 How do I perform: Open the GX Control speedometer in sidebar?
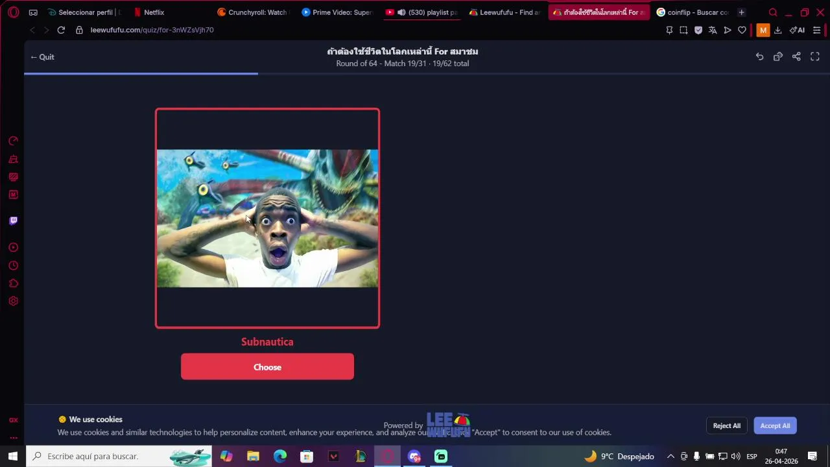click(13, 141)
